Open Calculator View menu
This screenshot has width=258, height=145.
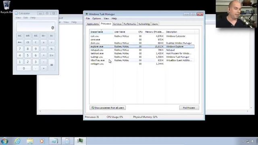(18, 18)
